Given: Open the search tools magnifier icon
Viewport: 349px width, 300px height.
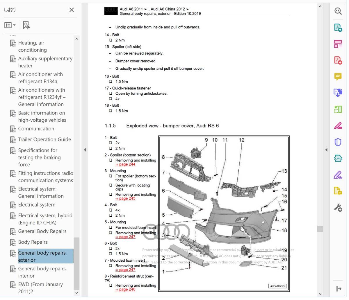Looking at the screenshot, I should click(338, 11).
